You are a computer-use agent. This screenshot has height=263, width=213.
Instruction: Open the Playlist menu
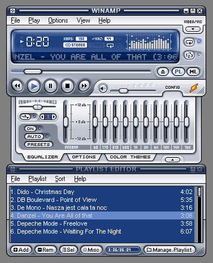(37, 179)
